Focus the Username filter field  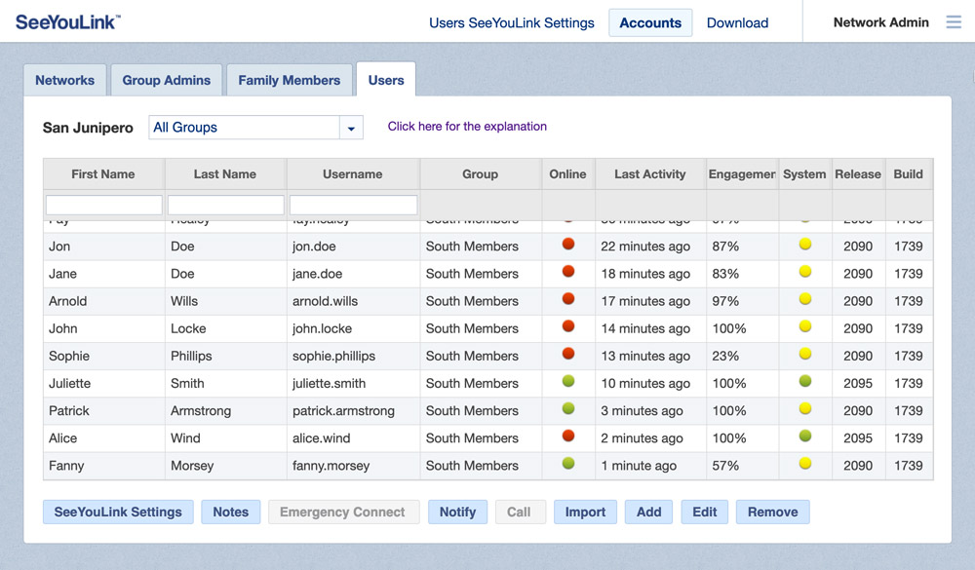[x=353, y=206]
